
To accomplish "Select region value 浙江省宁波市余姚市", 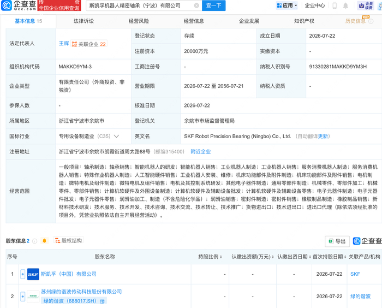I will (x=81, y=121).
